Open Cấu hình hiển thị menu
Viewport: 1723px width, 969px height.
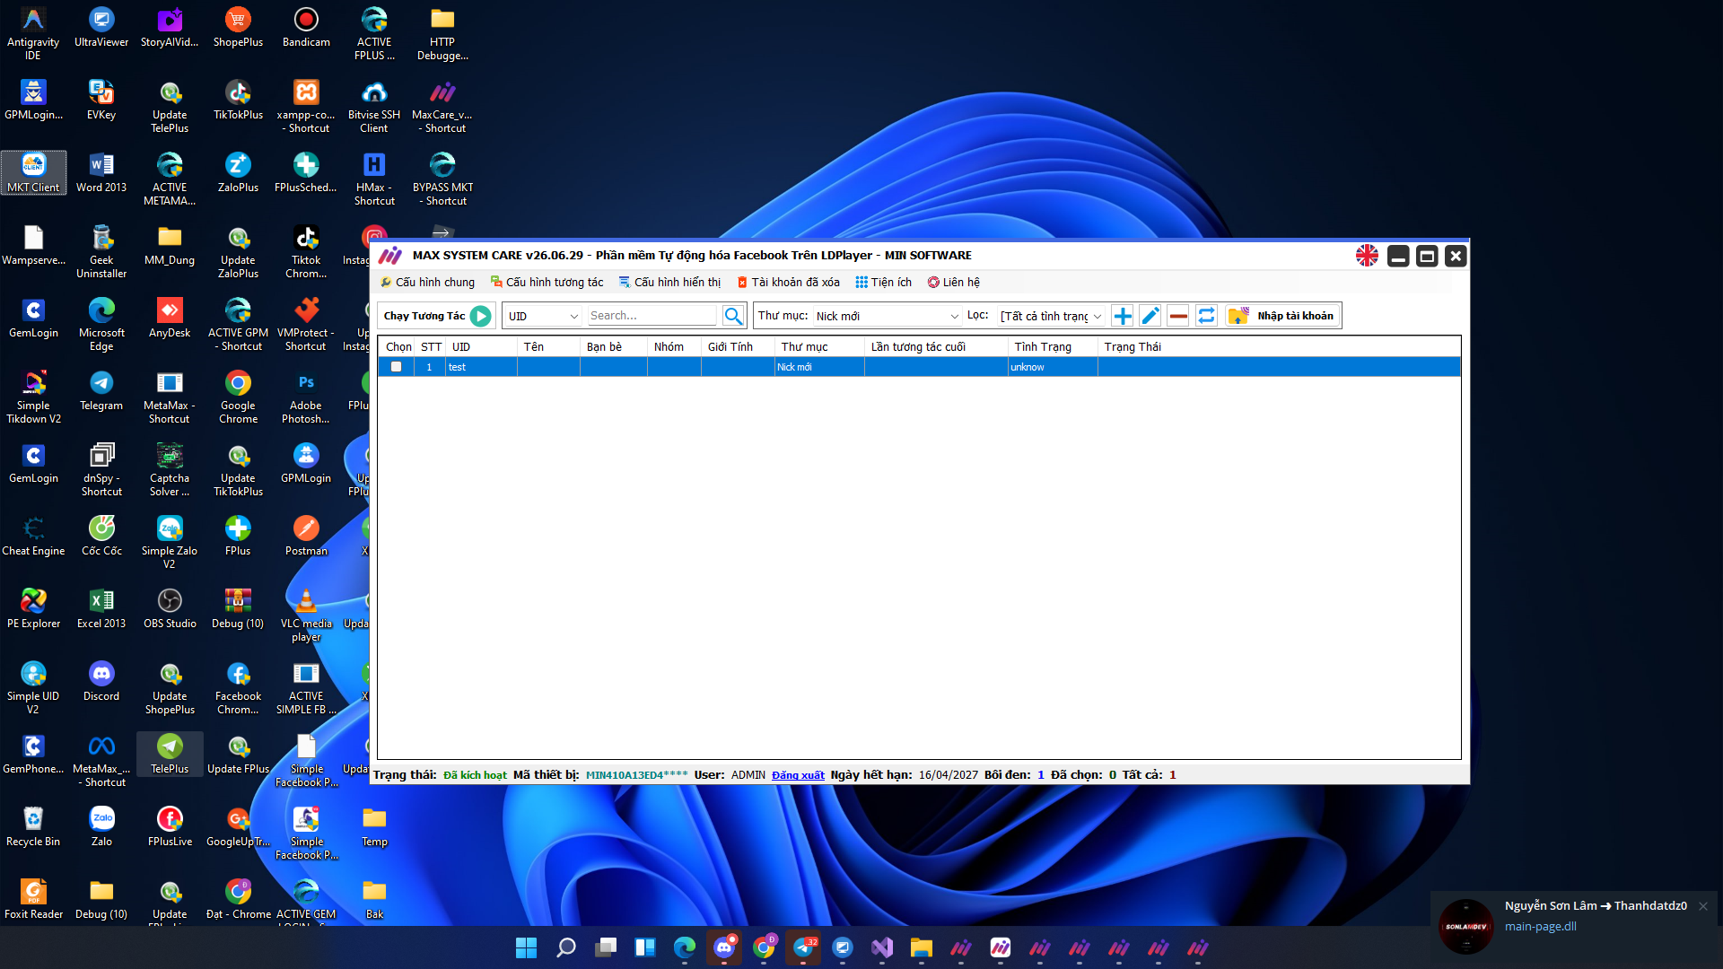click(669, 283)
